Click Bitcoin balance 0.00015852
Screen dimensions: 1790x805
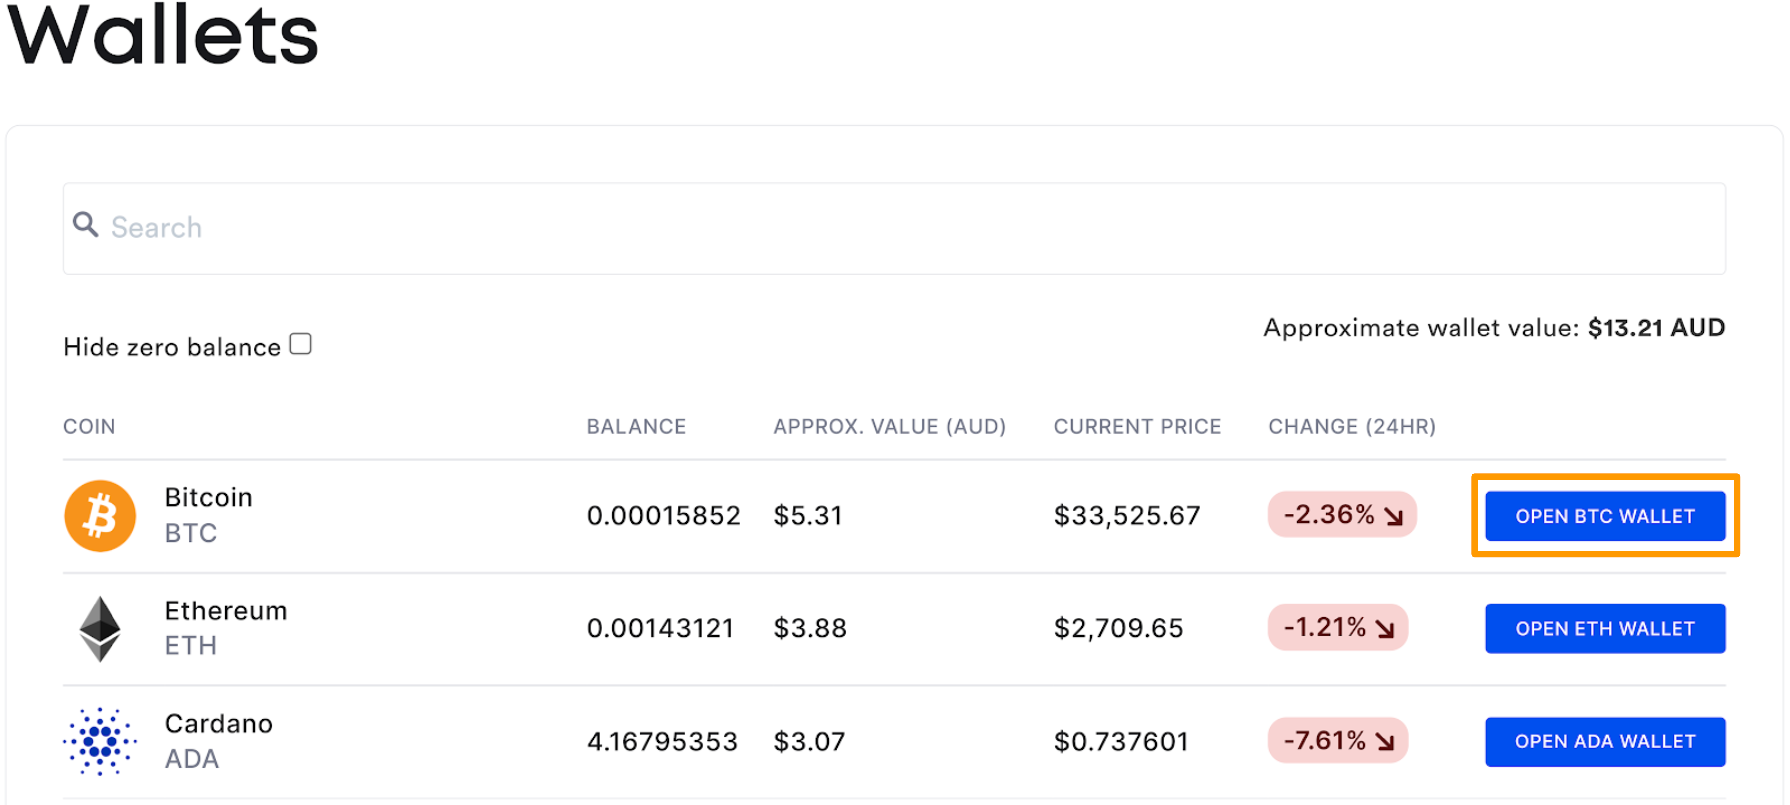click(x=663, y=516)
